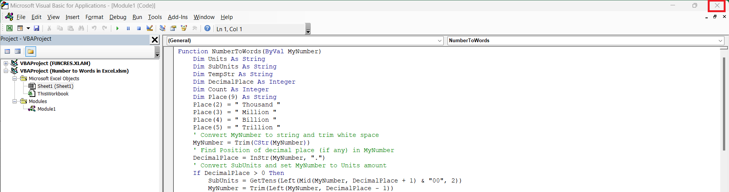This screenshot has width=729, height=192.
Task: Open the Object Browser toolbar icon
Action: [x=184, y=29]
